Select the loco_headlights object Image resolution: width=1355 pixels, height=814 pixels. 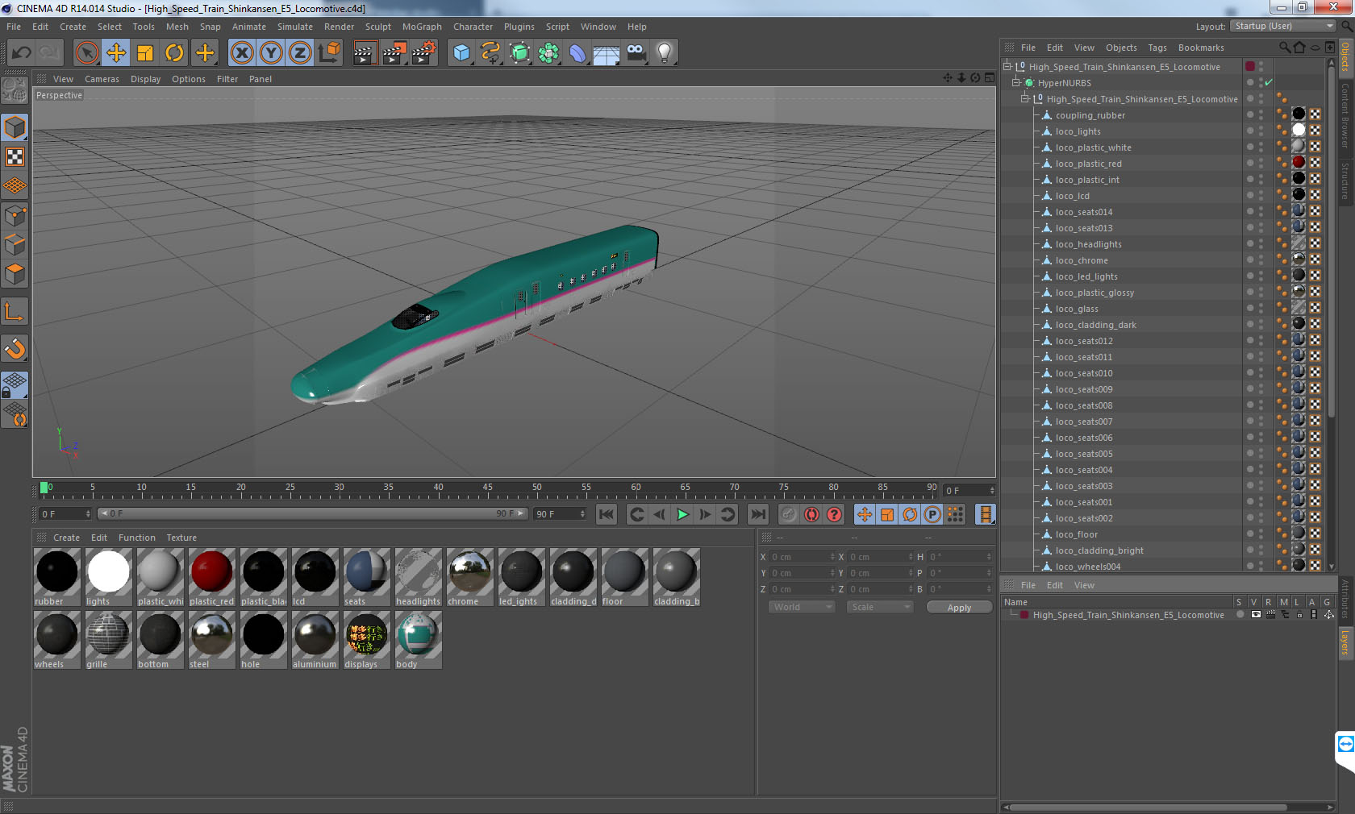[x=1088, y=244]
